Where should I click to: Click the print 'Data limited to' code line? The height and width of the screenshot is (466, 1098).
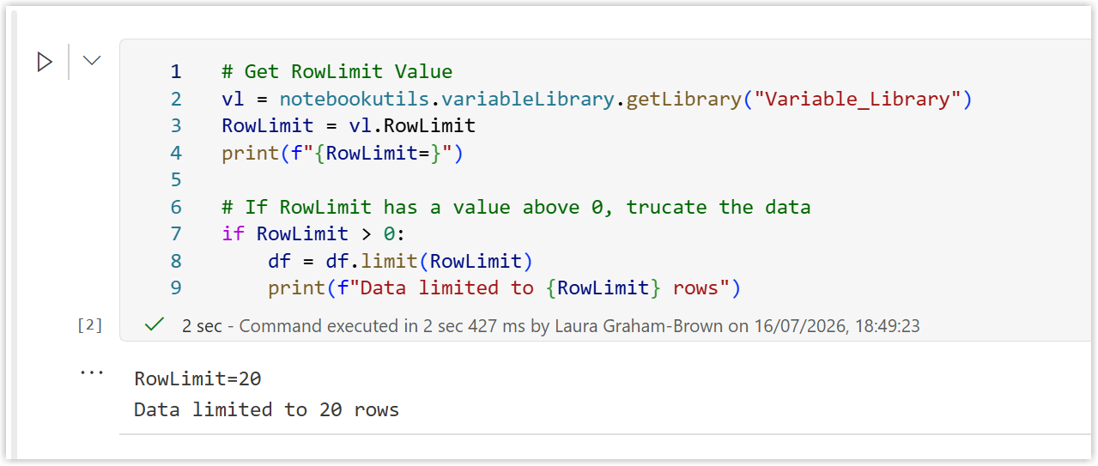tap(504, 288)
